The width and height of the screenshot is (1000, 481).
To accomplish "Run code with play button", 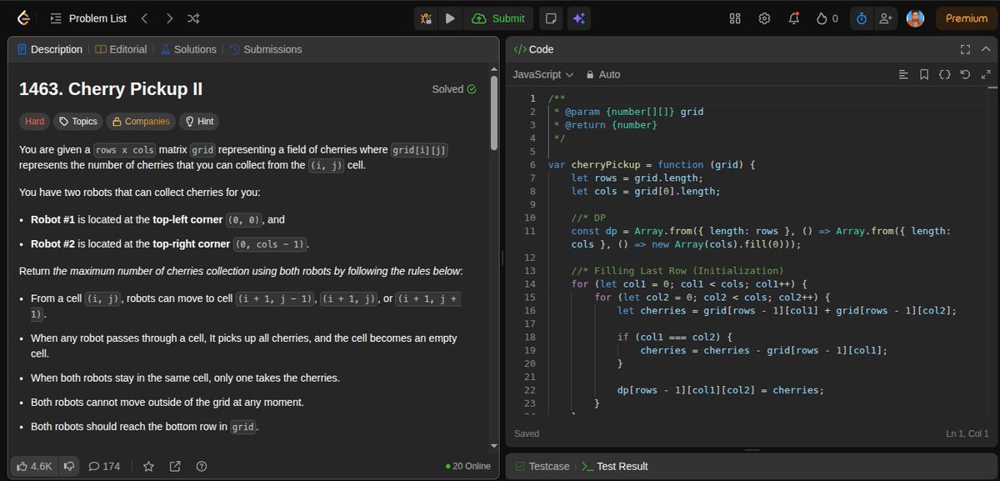I will click(450, 18).
